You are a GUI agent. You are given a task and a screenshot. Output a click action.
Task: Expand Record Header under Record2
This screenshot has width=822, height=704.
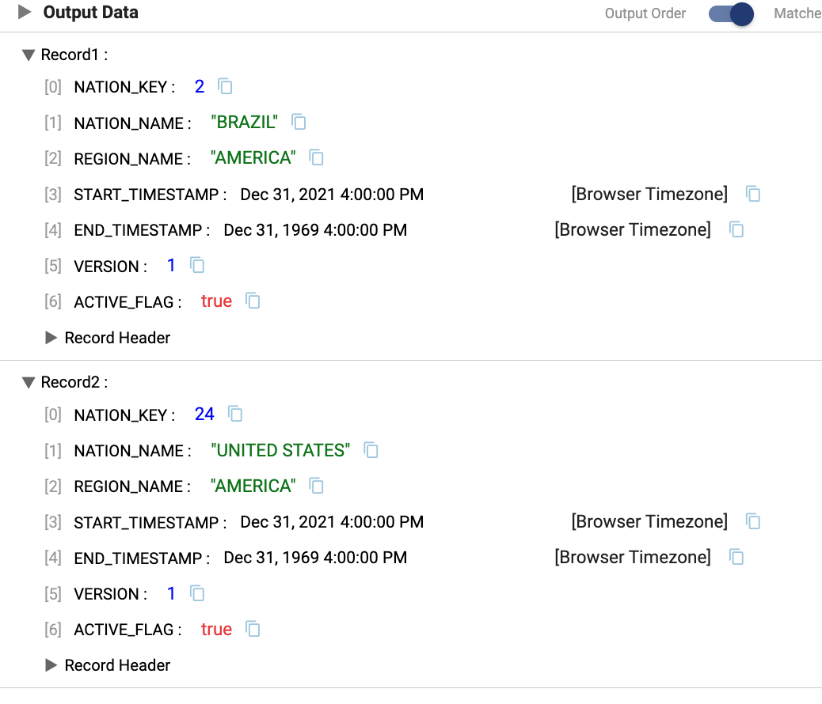click(x=51, y=665)
